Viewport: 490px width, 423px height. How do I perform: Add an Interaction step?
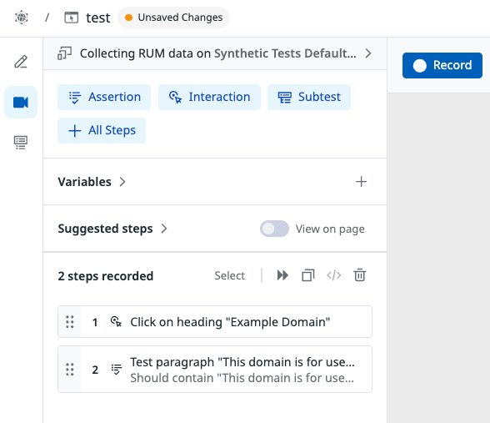pyautogui.click(x=209, y=97)
